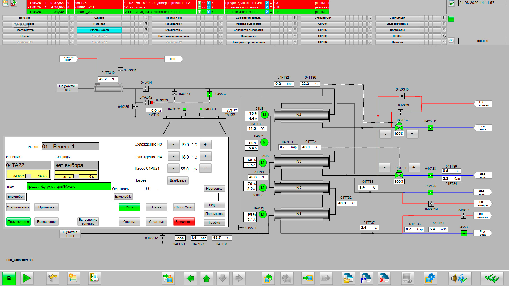Expand arrow next to Сыроизготовитель menu

point(295,18)
